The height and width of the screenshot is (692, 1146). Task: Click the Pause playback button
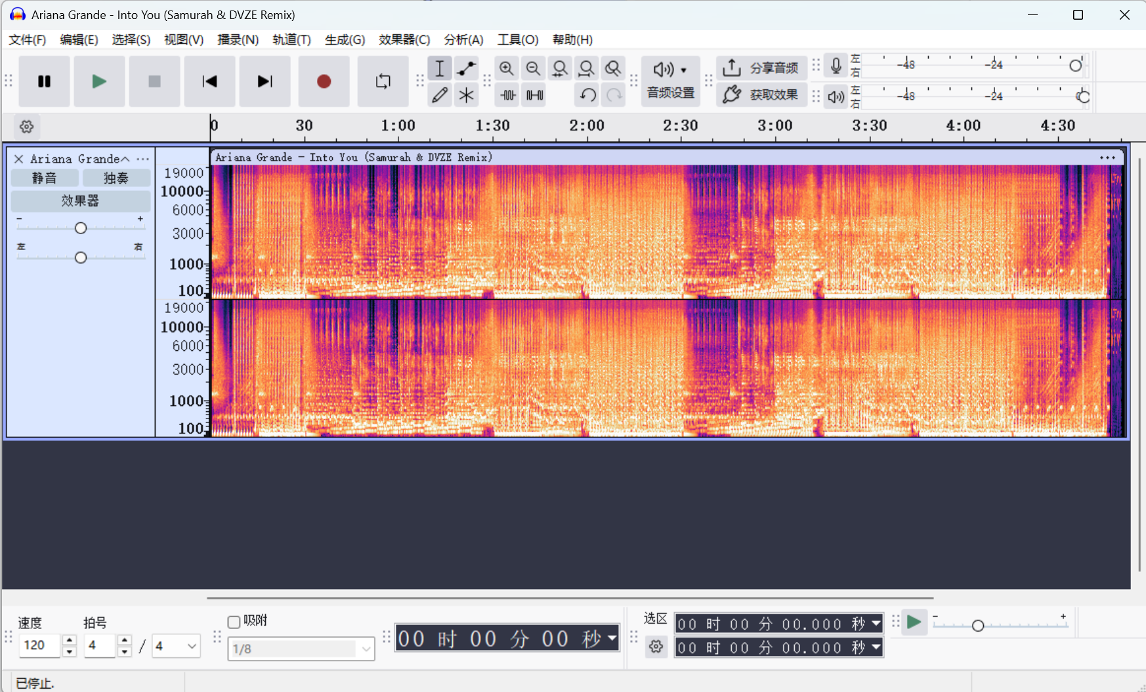click(x=44, y=81)
